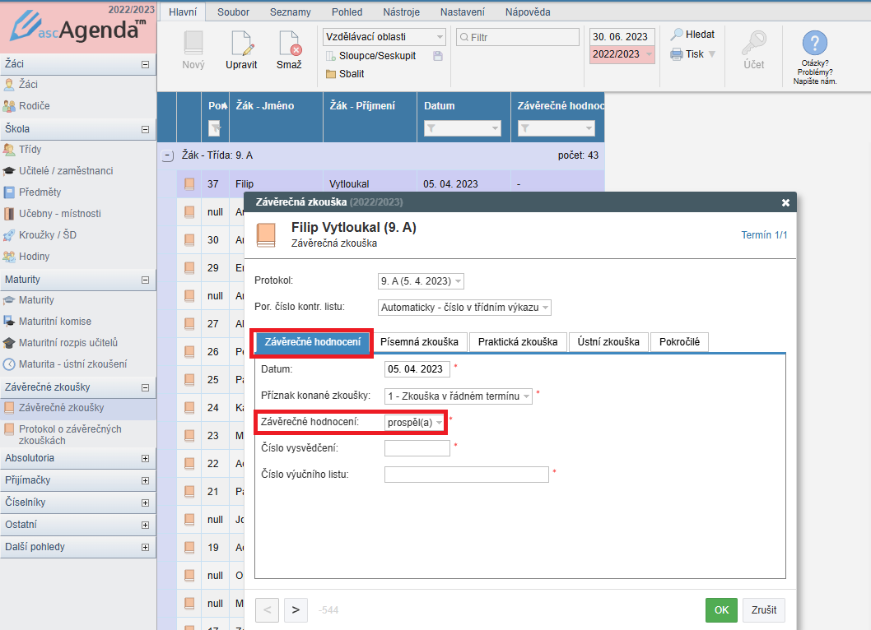Click the Upravit edit icon

[x=241, y=44]
